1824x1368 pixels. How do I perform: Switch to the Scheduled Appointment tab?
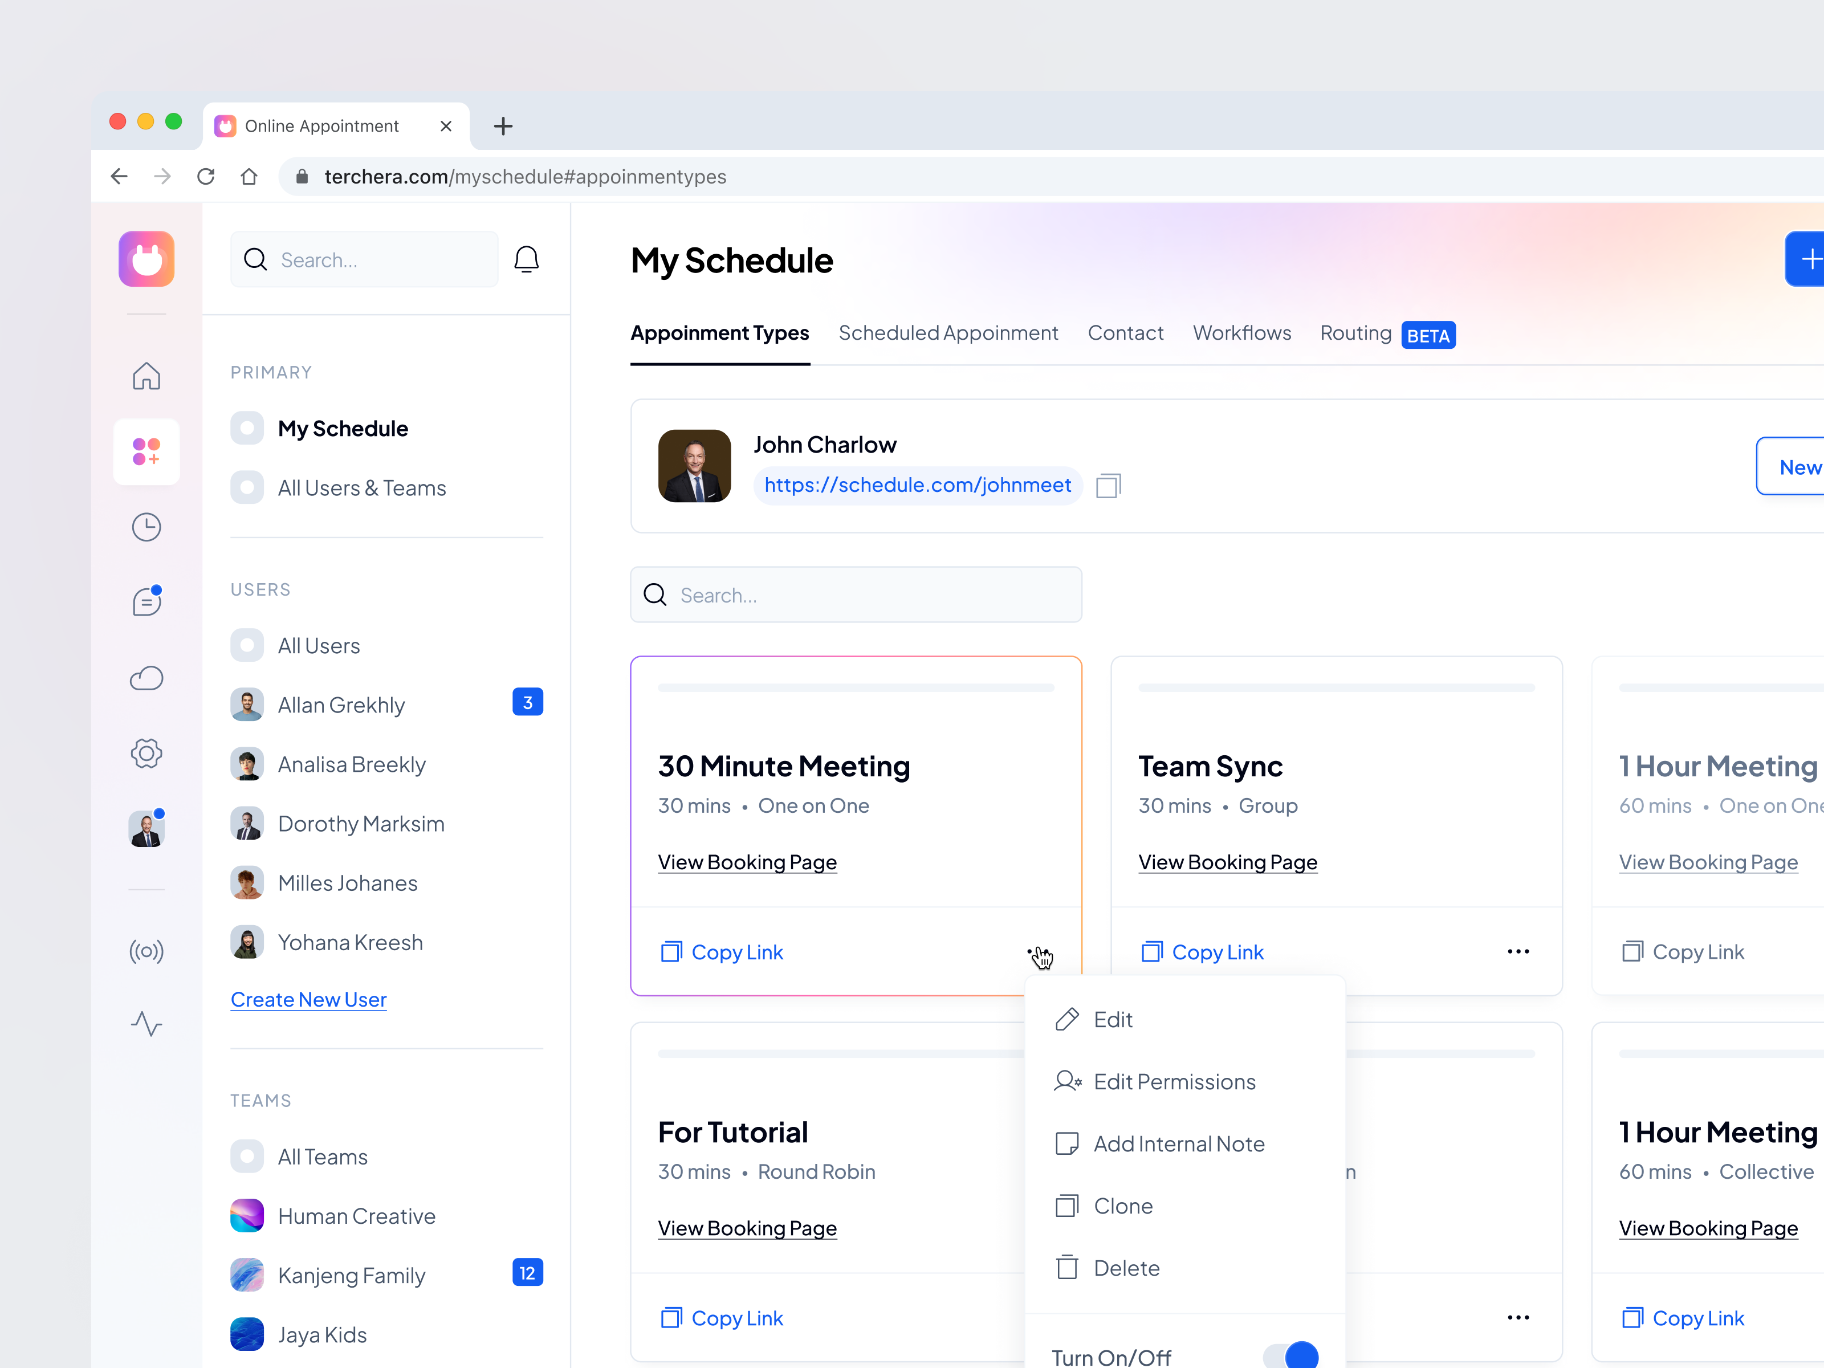click(x=948, y=333)
